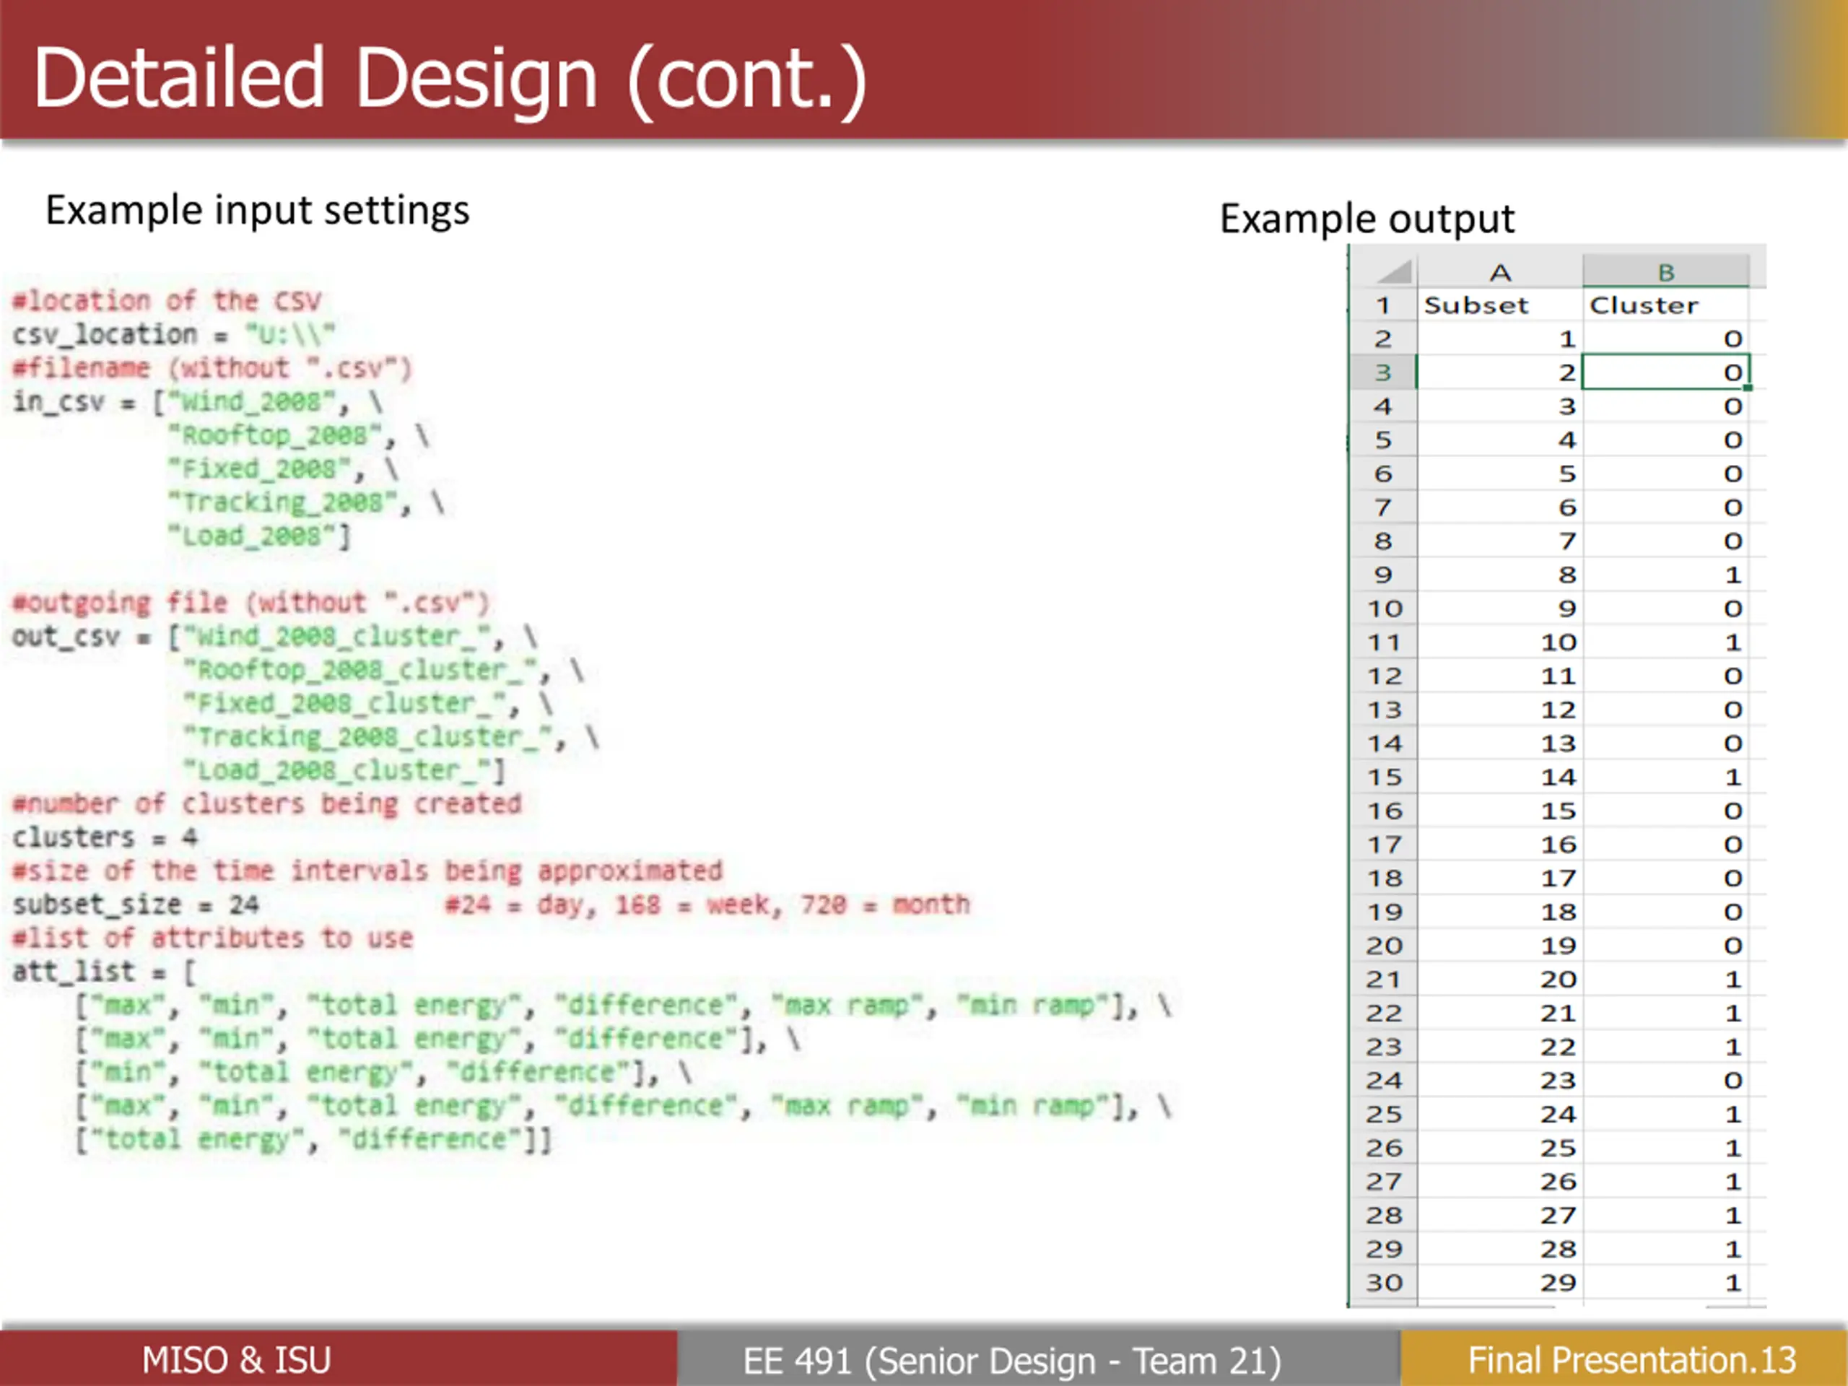1848x1386 pixels.
Task: Click the 'csv_location' code line
Action: click(x=174, y=334)
